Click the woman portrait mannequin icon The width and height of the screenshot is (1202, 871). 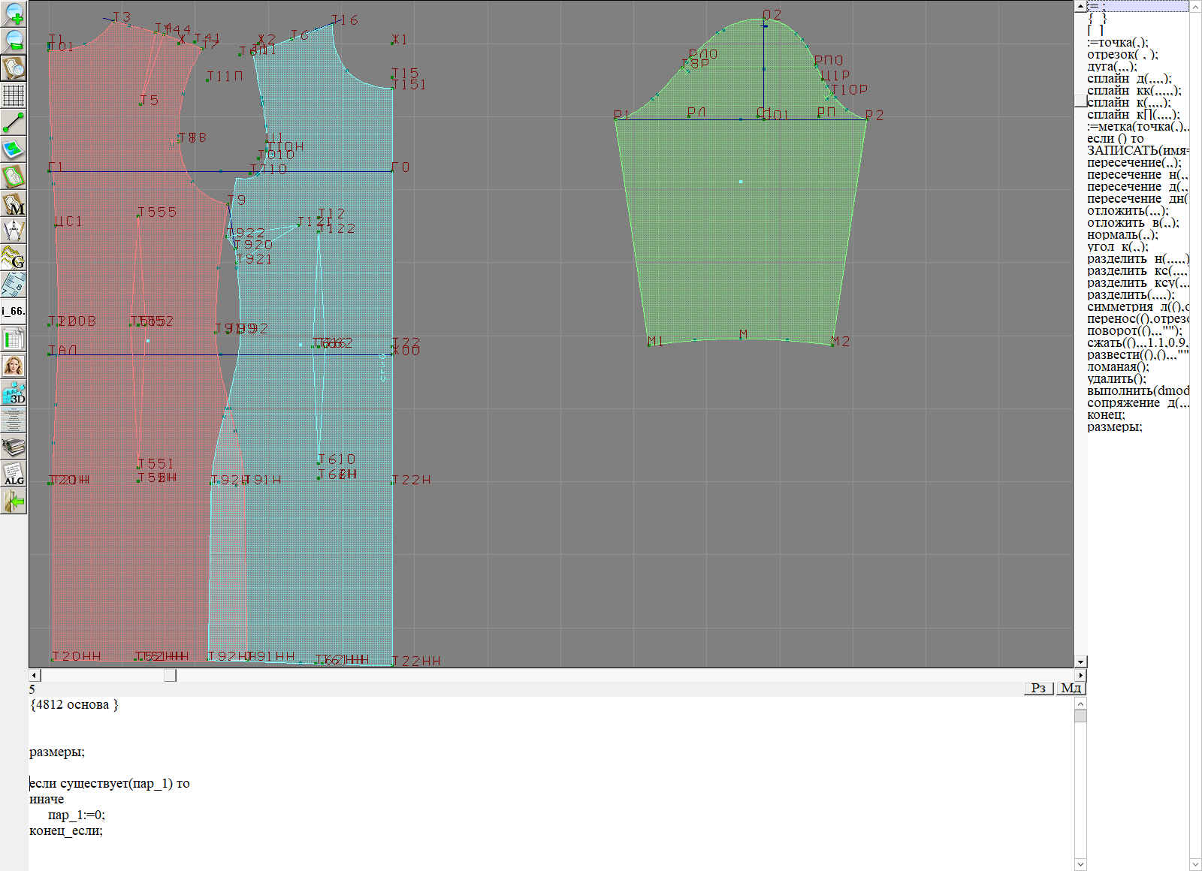coord(14,366)
